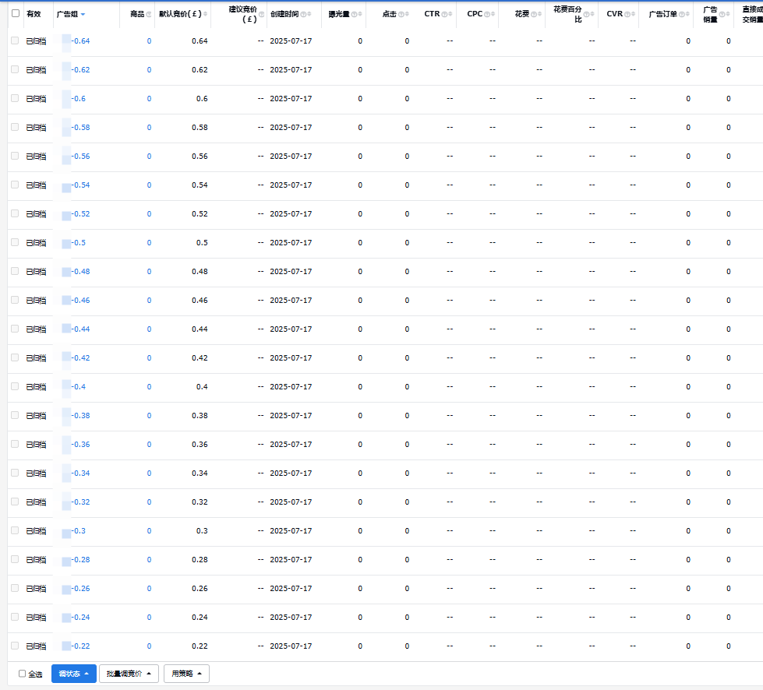
Task: Sort by CTR using its sort arrows
Action: click(450, 15)
